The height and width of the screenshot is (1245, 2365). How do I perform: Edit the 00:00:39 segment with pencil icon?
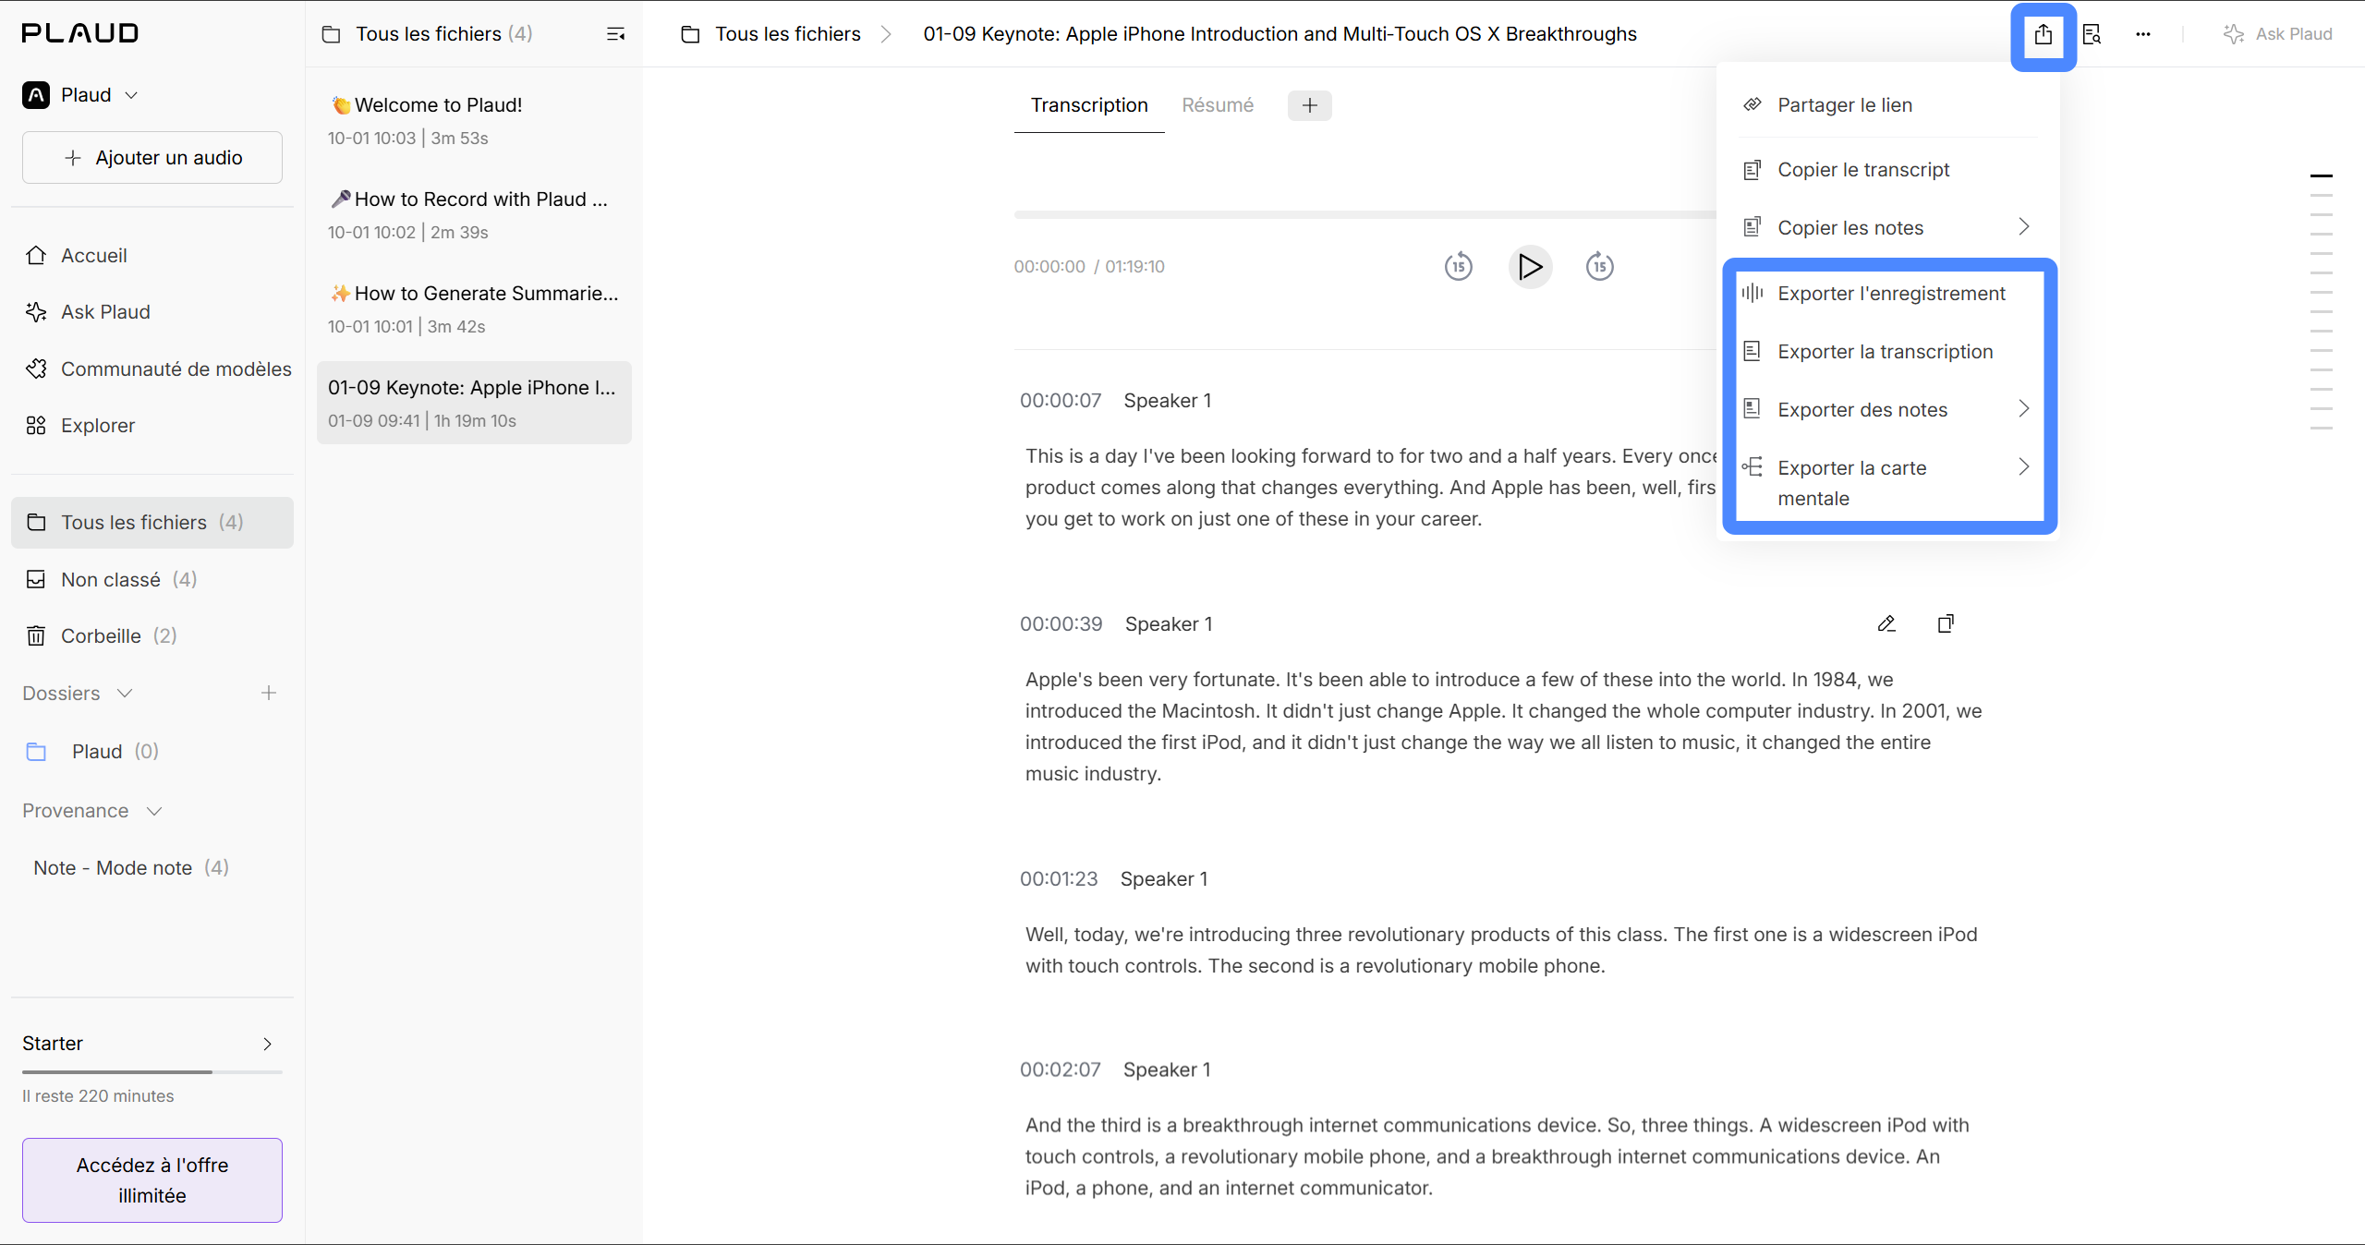click(x=1886, y=624)
